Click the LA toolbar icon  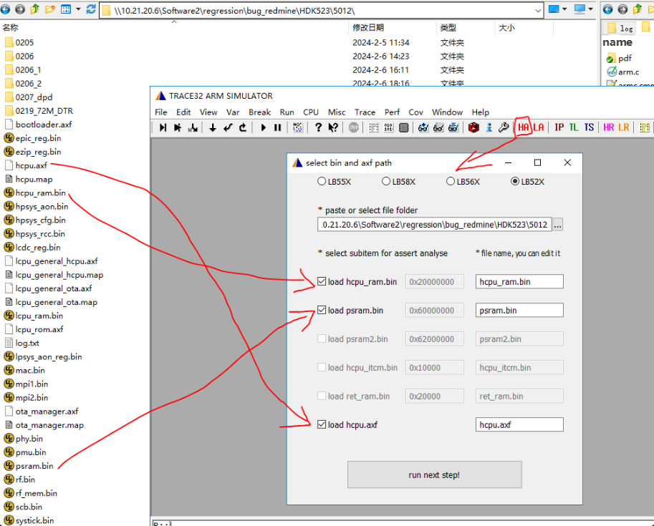point(539,127)
